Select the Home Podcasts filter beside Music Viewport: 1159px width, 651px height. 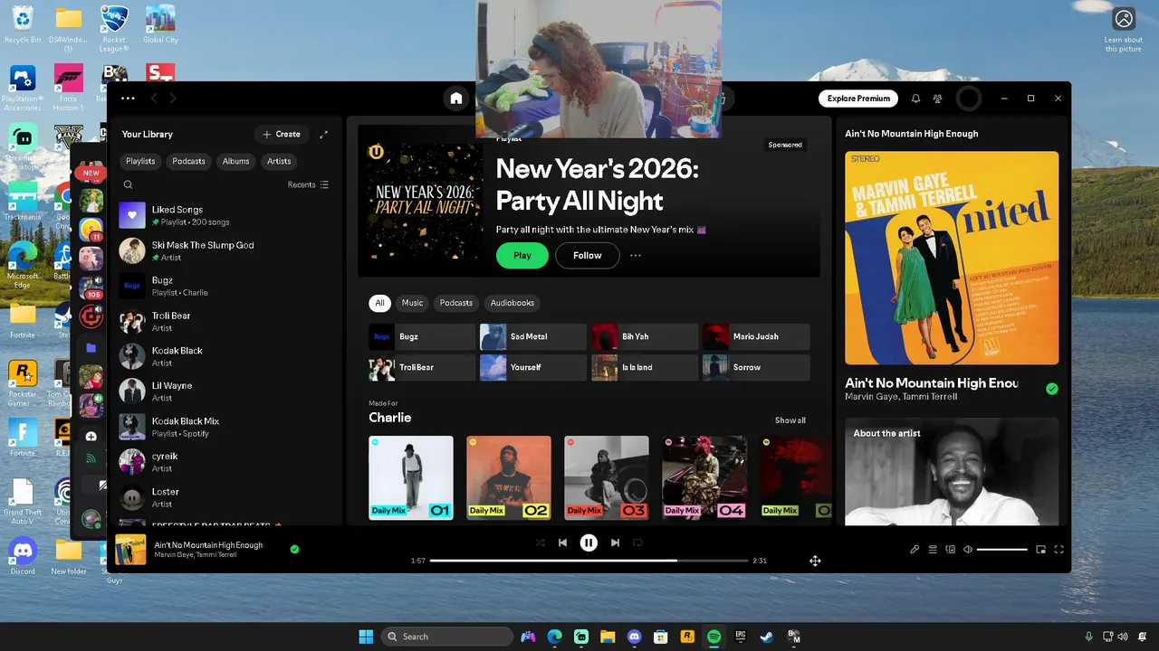pos(456,303)
